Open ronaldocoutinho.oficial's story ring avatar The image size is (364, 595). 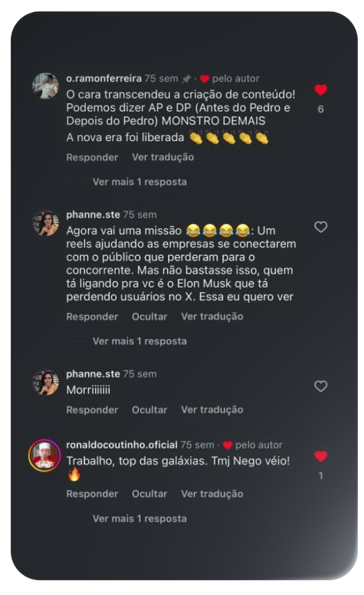pyautogui.click(x=45, y=455)
